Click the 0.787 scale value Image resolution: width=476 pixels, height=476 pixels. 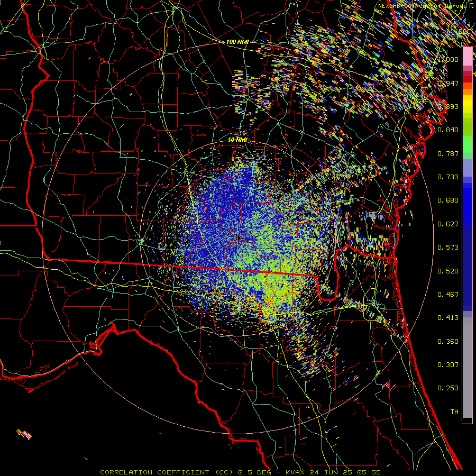[448, 153]
